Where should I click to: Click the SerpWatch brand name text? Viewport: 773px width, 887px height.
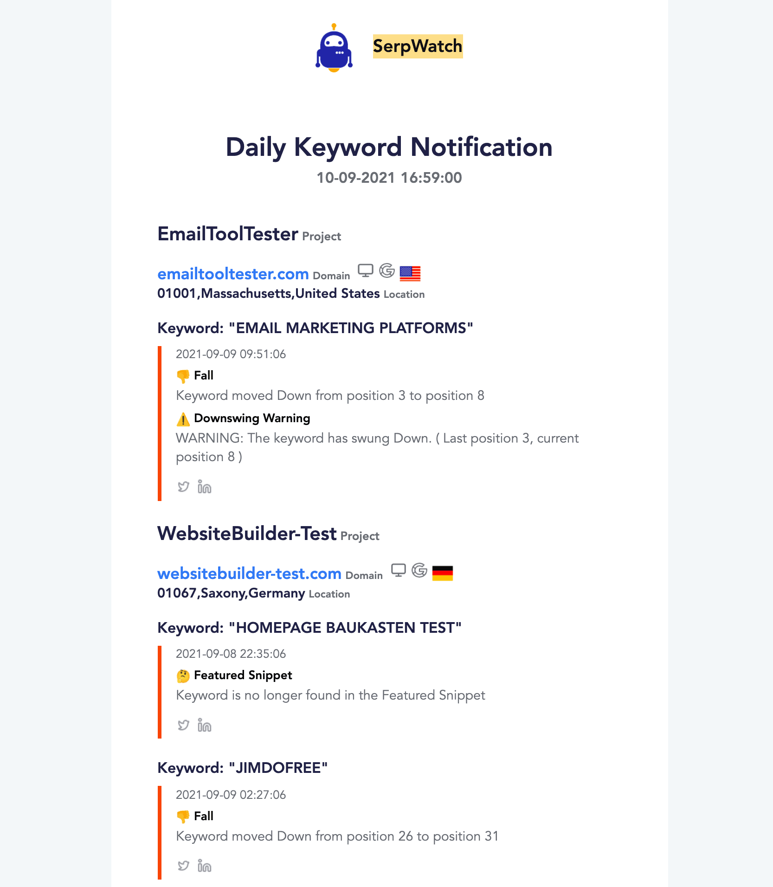pyautogui.click(x=418, y=46)
